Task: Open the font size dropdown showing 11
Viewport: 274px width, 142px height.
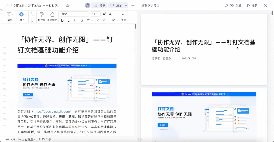Action: 95,14
